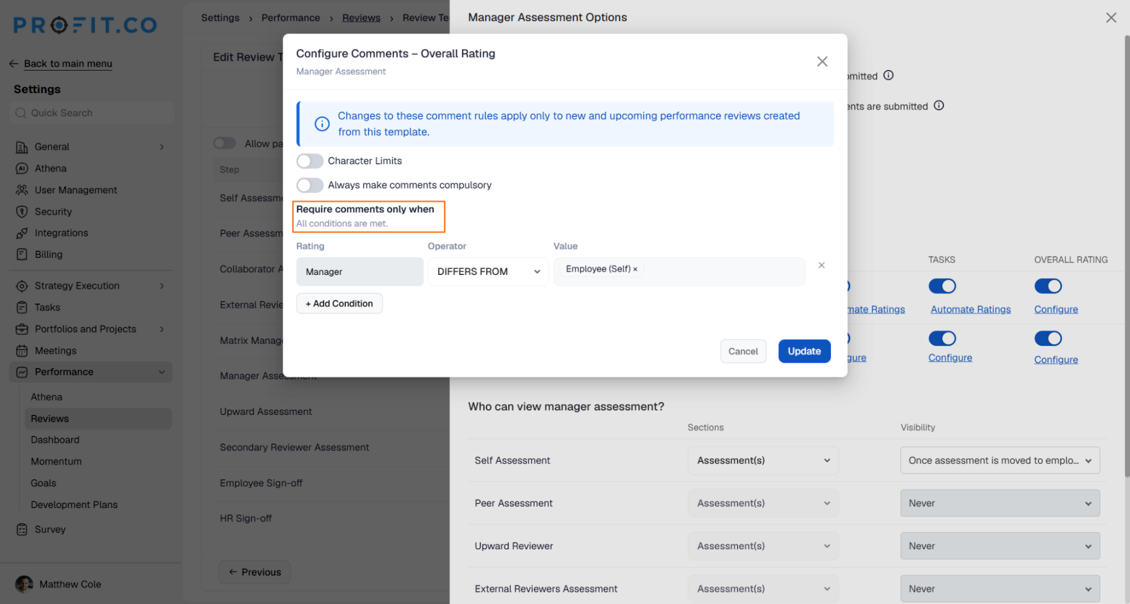
Task: Toggle Tasks switch in second row
Action: (942, 338)
